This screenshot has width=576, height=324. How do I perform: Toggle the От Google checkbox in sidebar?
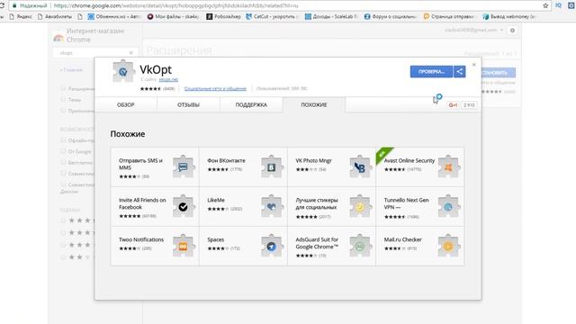click(x=63, y=151)
